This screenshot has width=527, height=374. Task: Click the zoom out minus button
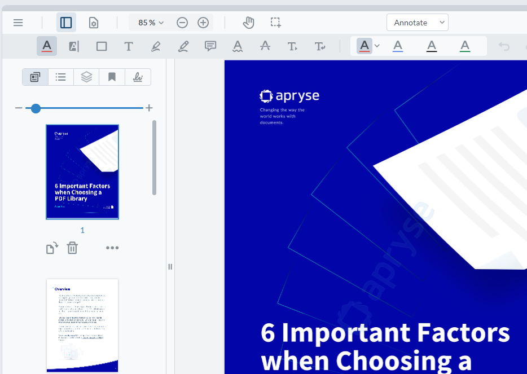[182, 23]
